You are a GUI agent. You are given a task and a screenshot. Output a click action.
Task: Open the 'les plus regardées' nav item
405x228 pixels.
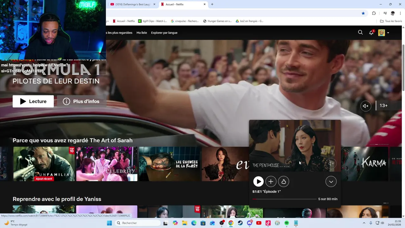[x=119, y=33]
